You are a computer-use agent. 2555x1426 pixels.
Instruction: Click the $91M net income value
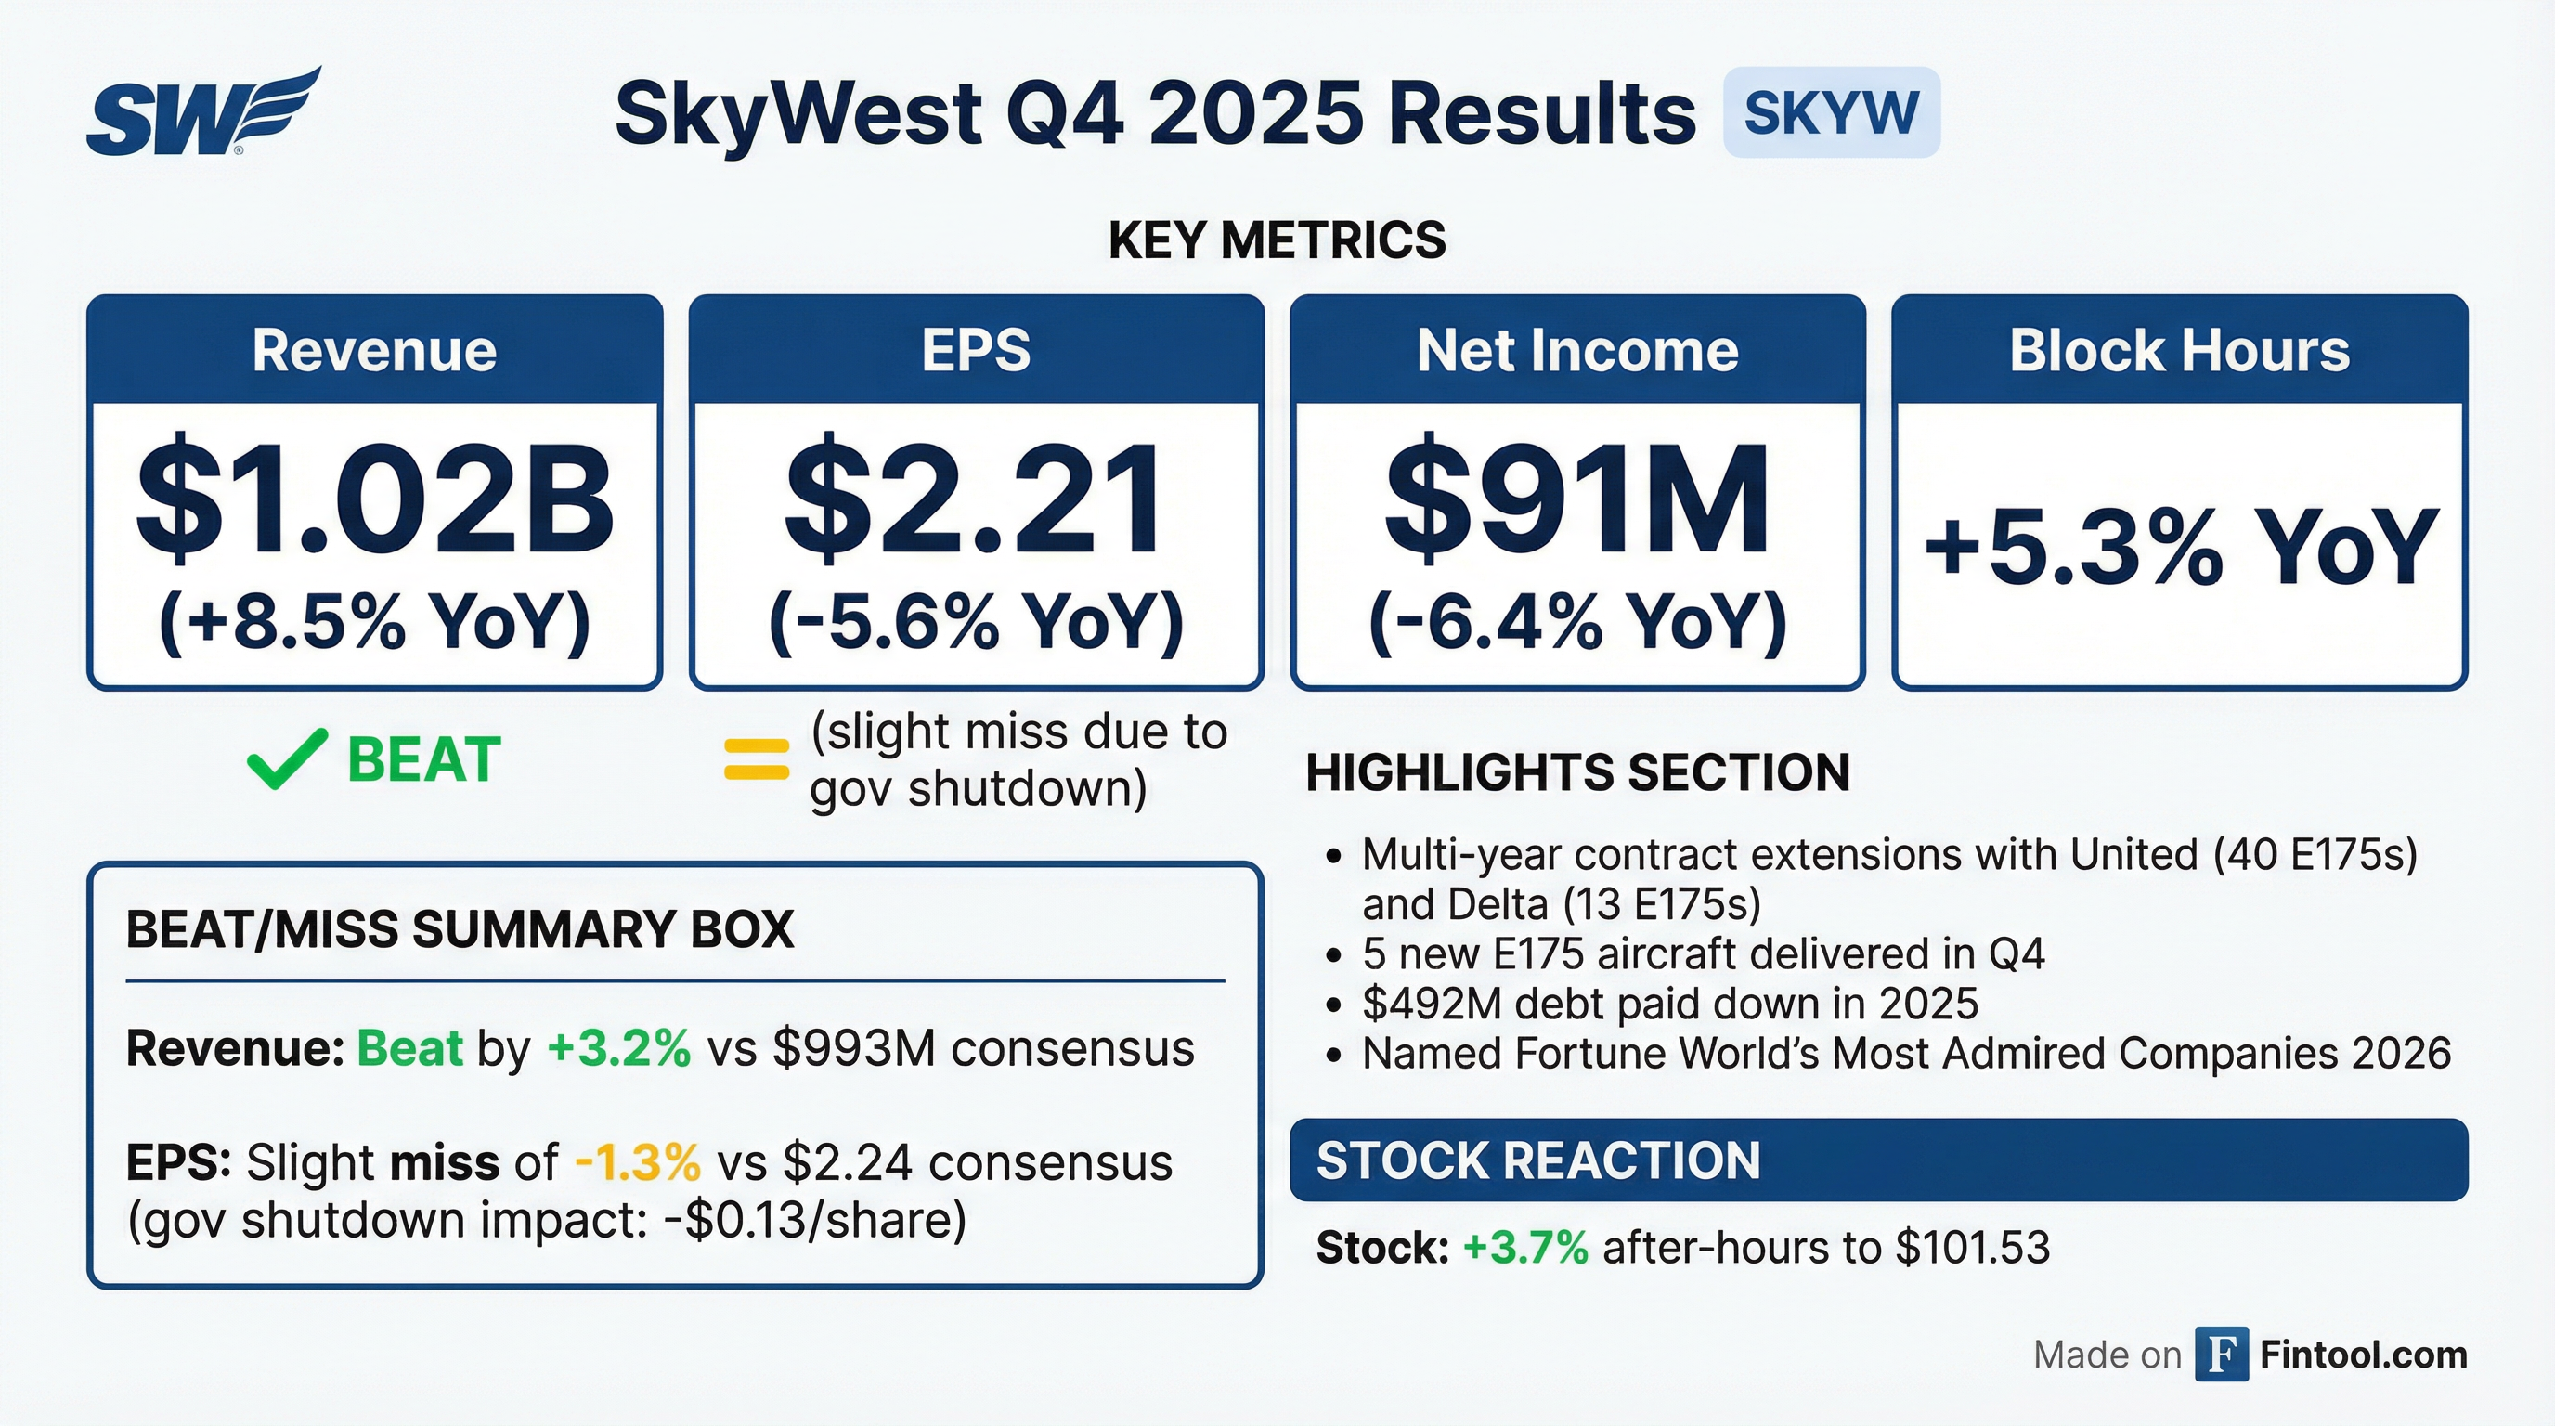click(x=1577, y=499)
